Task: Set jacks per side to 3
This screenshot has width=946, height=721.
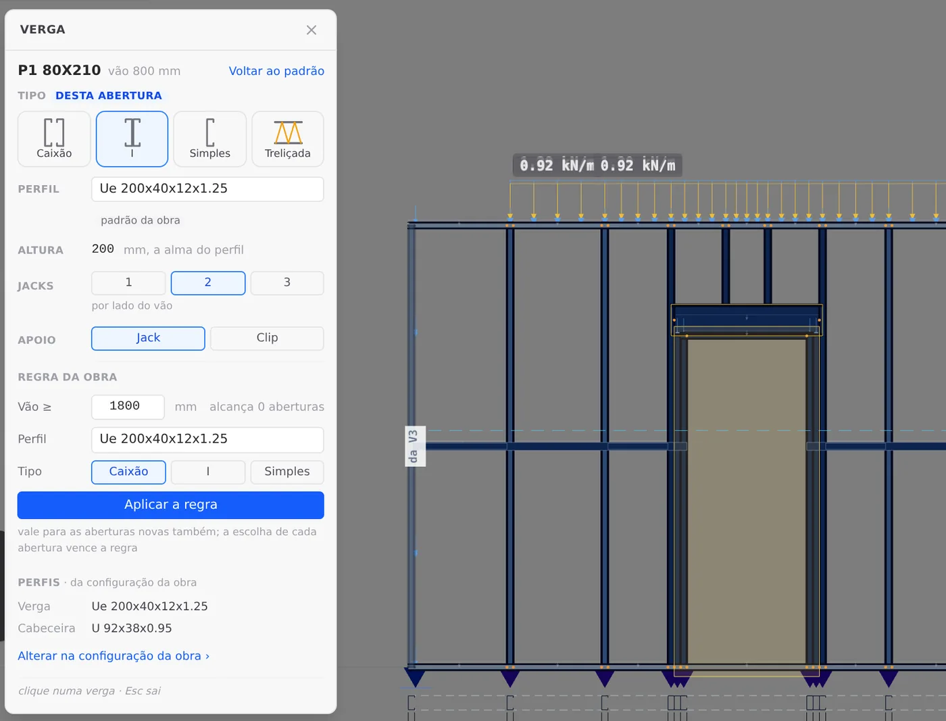Action: [287, 283]
